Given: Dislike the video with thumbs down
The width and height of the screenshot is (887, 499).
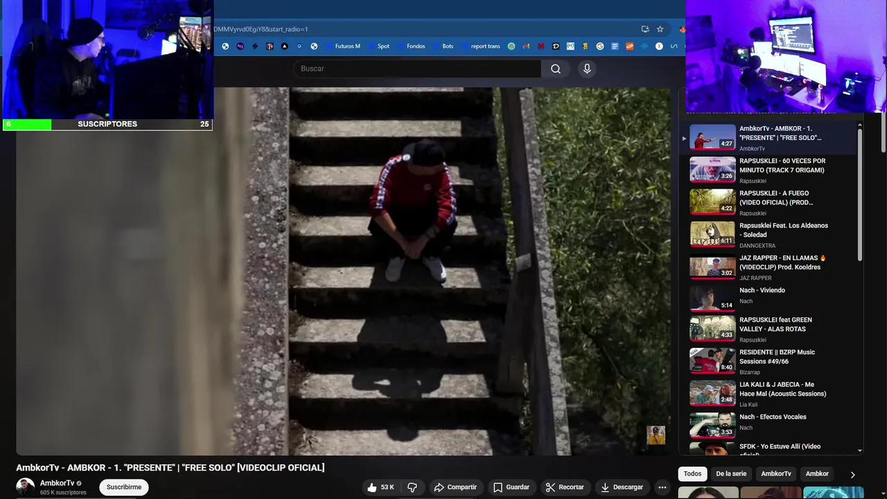Looking at the screenshot, I should point(412,487).
